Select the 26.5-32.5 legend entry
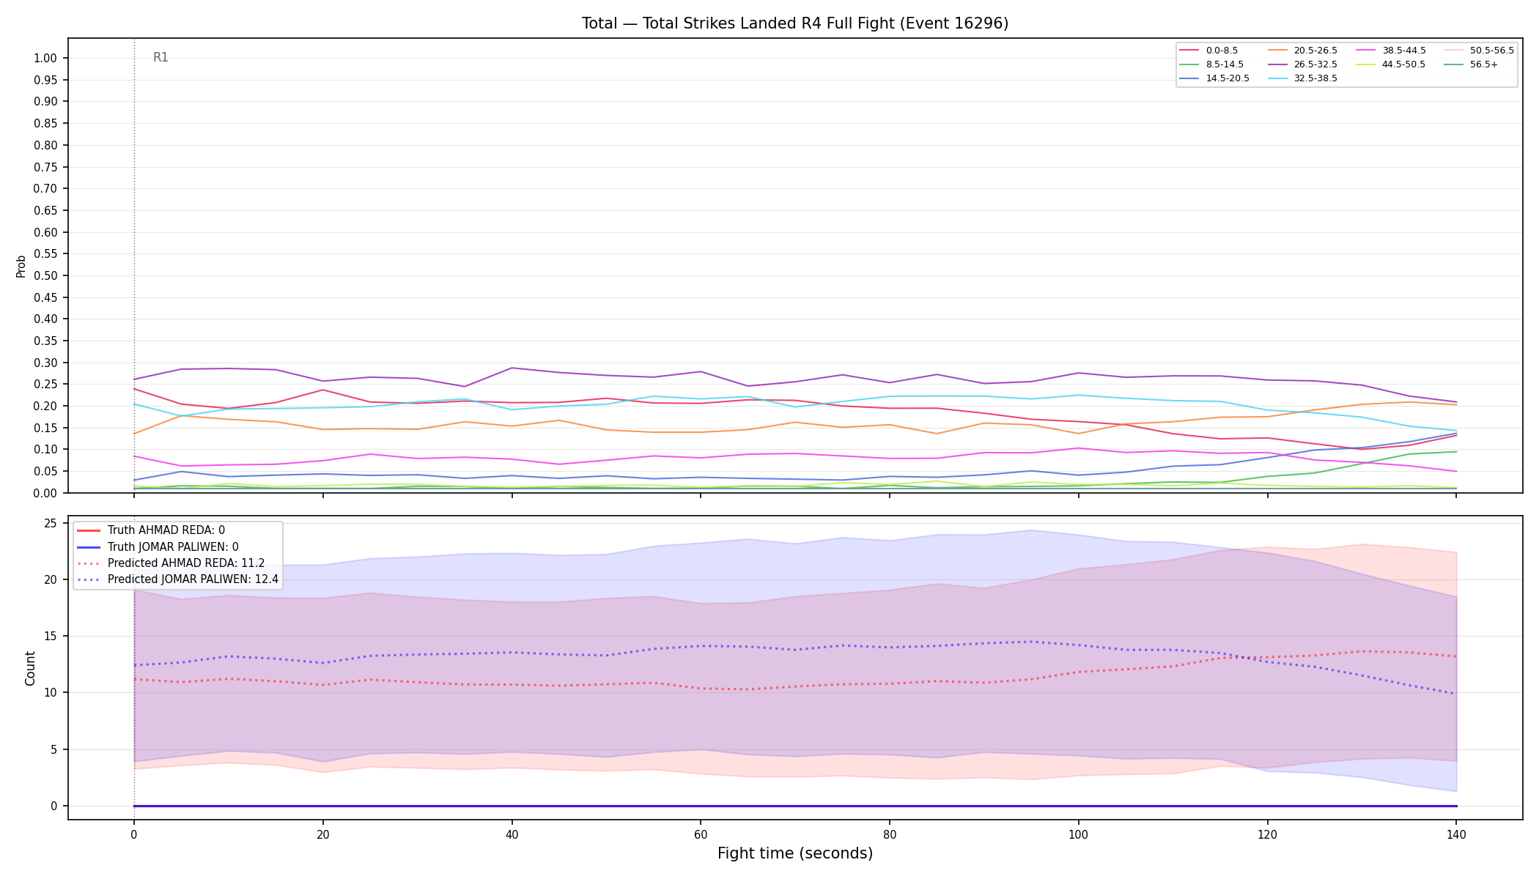 point(1303,64)
